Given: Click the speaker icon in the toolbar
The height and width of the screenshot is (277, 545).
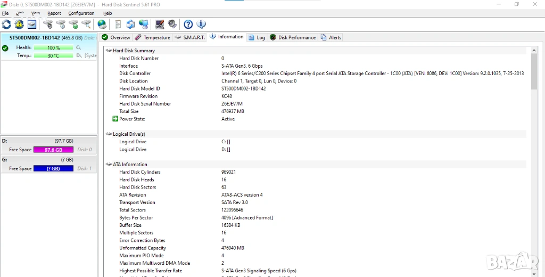Looking at the screenshot, I should (172, 25).
